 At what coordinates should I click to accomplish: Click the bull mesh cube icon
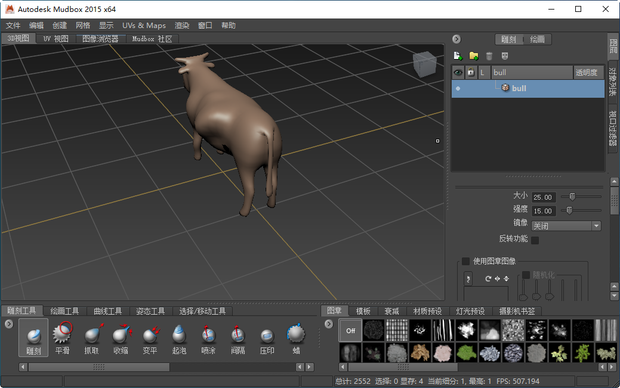(x=505, y=88)
